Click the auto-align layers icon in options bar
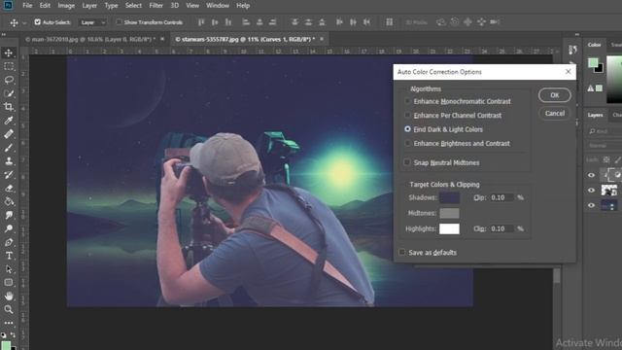622x350 pixels. click(x=389, y=22)
